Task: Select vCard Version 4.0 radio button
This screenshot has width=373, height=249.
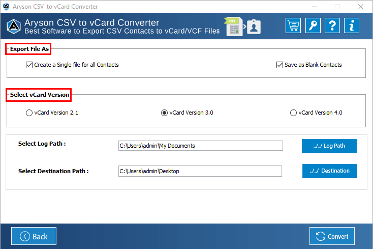Action: 293,113
